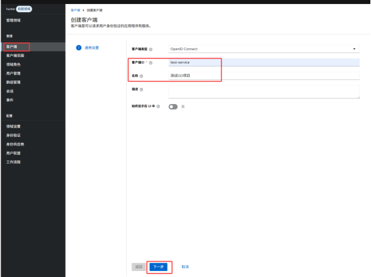This screenshot has width=371, height=277.
Task: Click the 创建客户端 breadcrumb text
Action: 95,10
